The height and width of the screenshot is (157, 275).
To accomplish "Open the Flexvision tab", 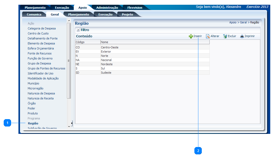I will click(135, 8).
